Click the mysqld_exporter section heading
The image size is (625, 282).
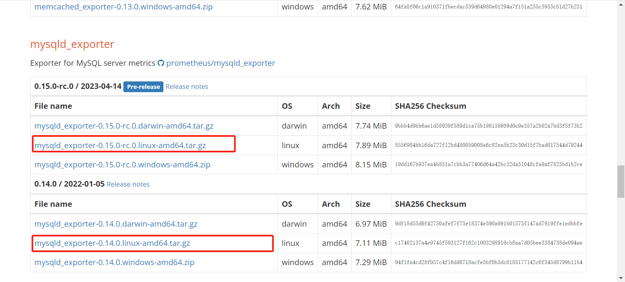pyautogui.click(x=72, y=44)
